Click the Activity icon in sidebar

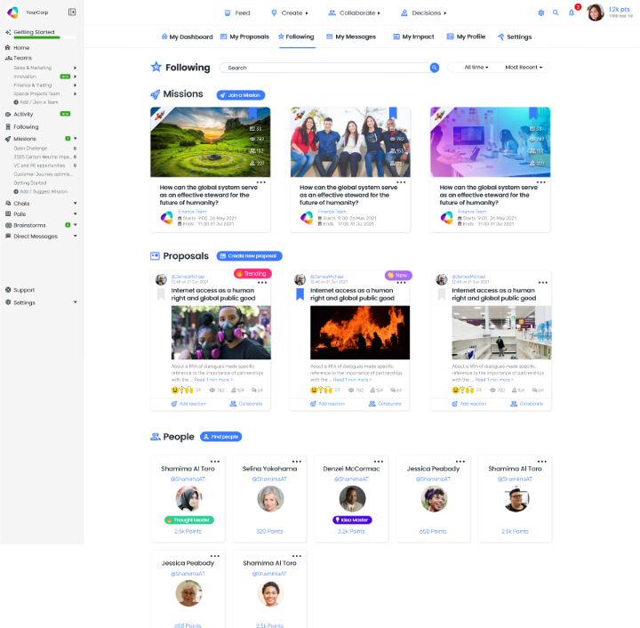8,115
